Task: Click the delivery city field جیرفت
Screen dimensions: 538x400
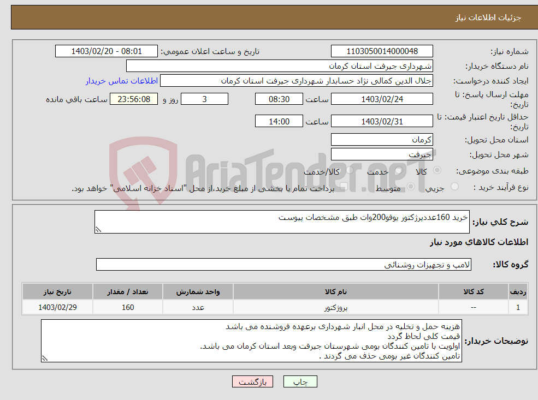Action: coord(382,154)
